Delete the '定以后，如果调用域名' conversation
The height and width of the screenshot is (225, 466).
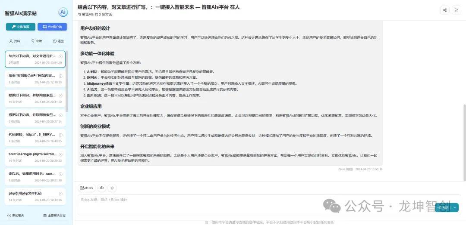61,174
